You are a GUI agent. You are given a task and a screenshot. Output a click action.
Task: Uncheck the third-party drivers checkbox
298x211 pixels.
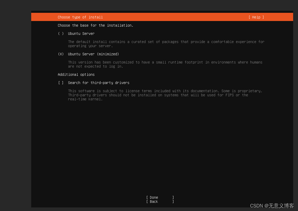click(x=61, y=83)
